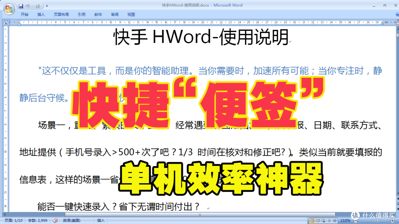Click the zoom in plus button

pyautogui.click(x=393, y=221)
